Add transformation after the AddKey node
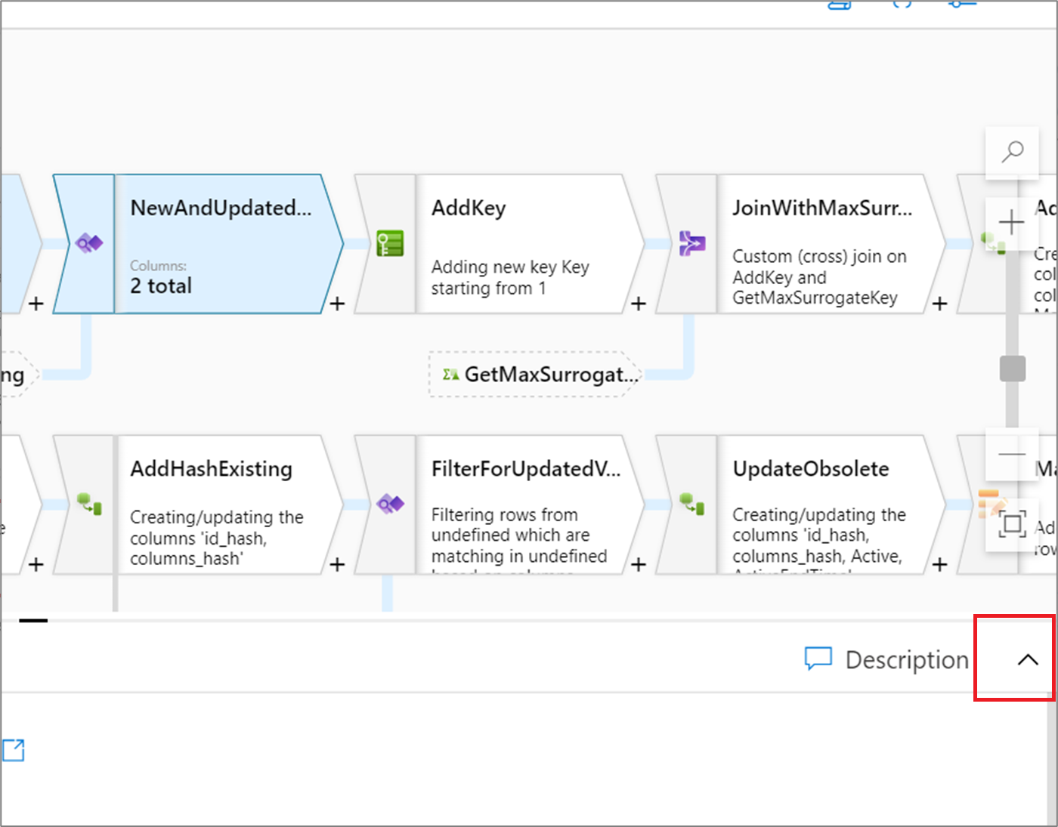Image resolution: width=1058 pixels, height=827 pixels. 639,304
